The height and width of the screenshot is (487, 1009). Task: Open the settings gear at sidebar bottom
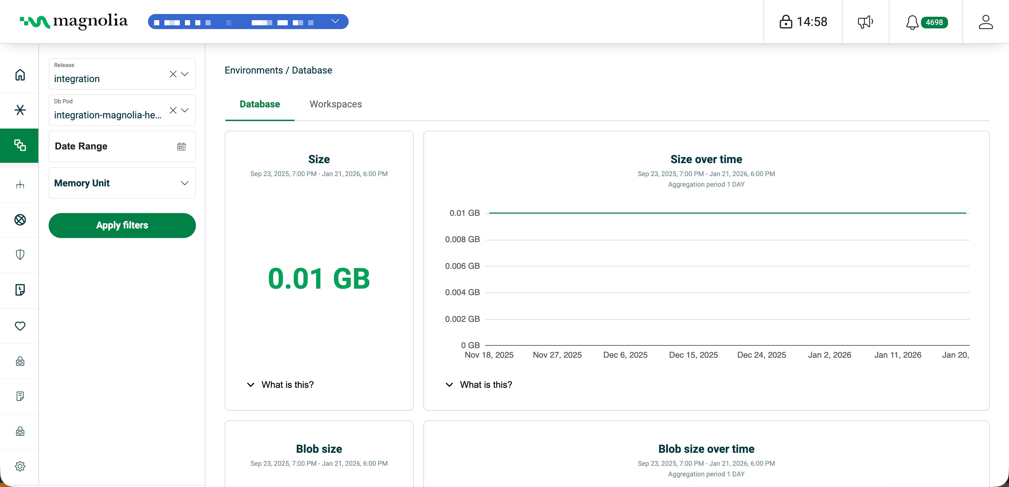click(x=20, y=466)
